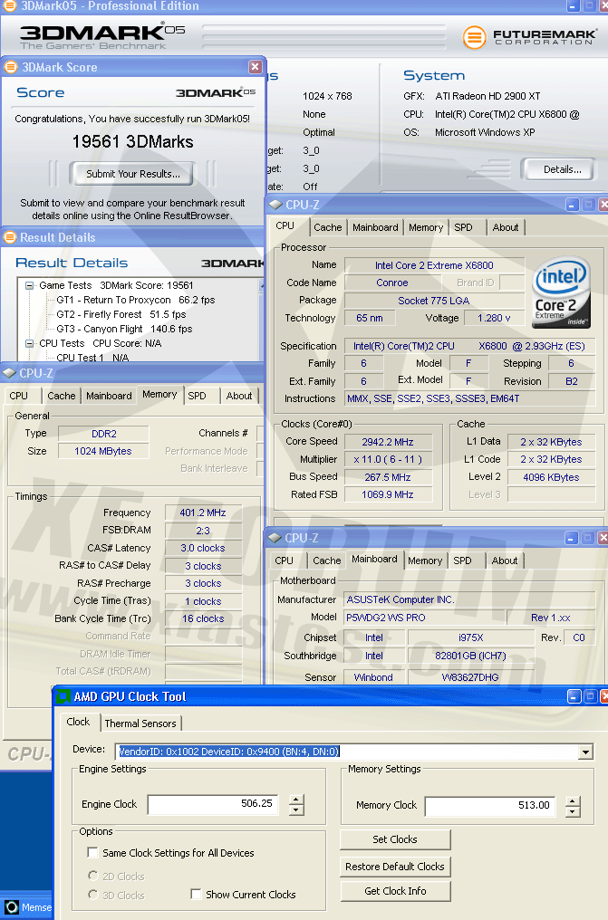This screenshot has height=920, width=608.
Task: Click the Intel Core 2 Extreme badge
Action: pos(561,292)
